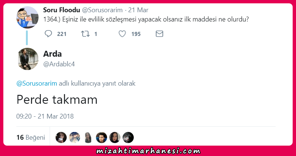Click the envelope direct message icon

[x=159, y=34]
